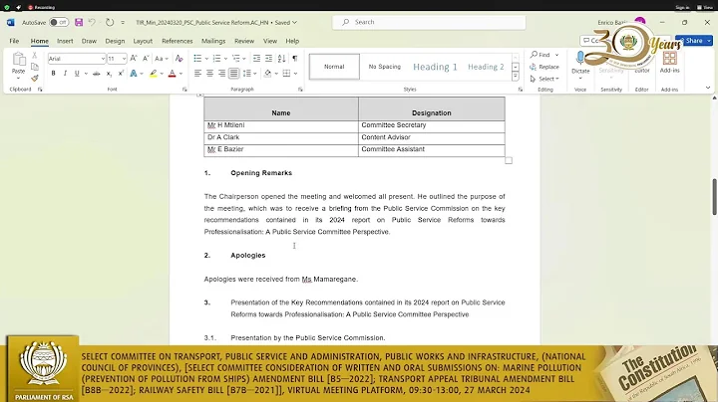Insert a numbered list
Image resolution: width=718 pixels, height=402 pixels.
(216, 59)
